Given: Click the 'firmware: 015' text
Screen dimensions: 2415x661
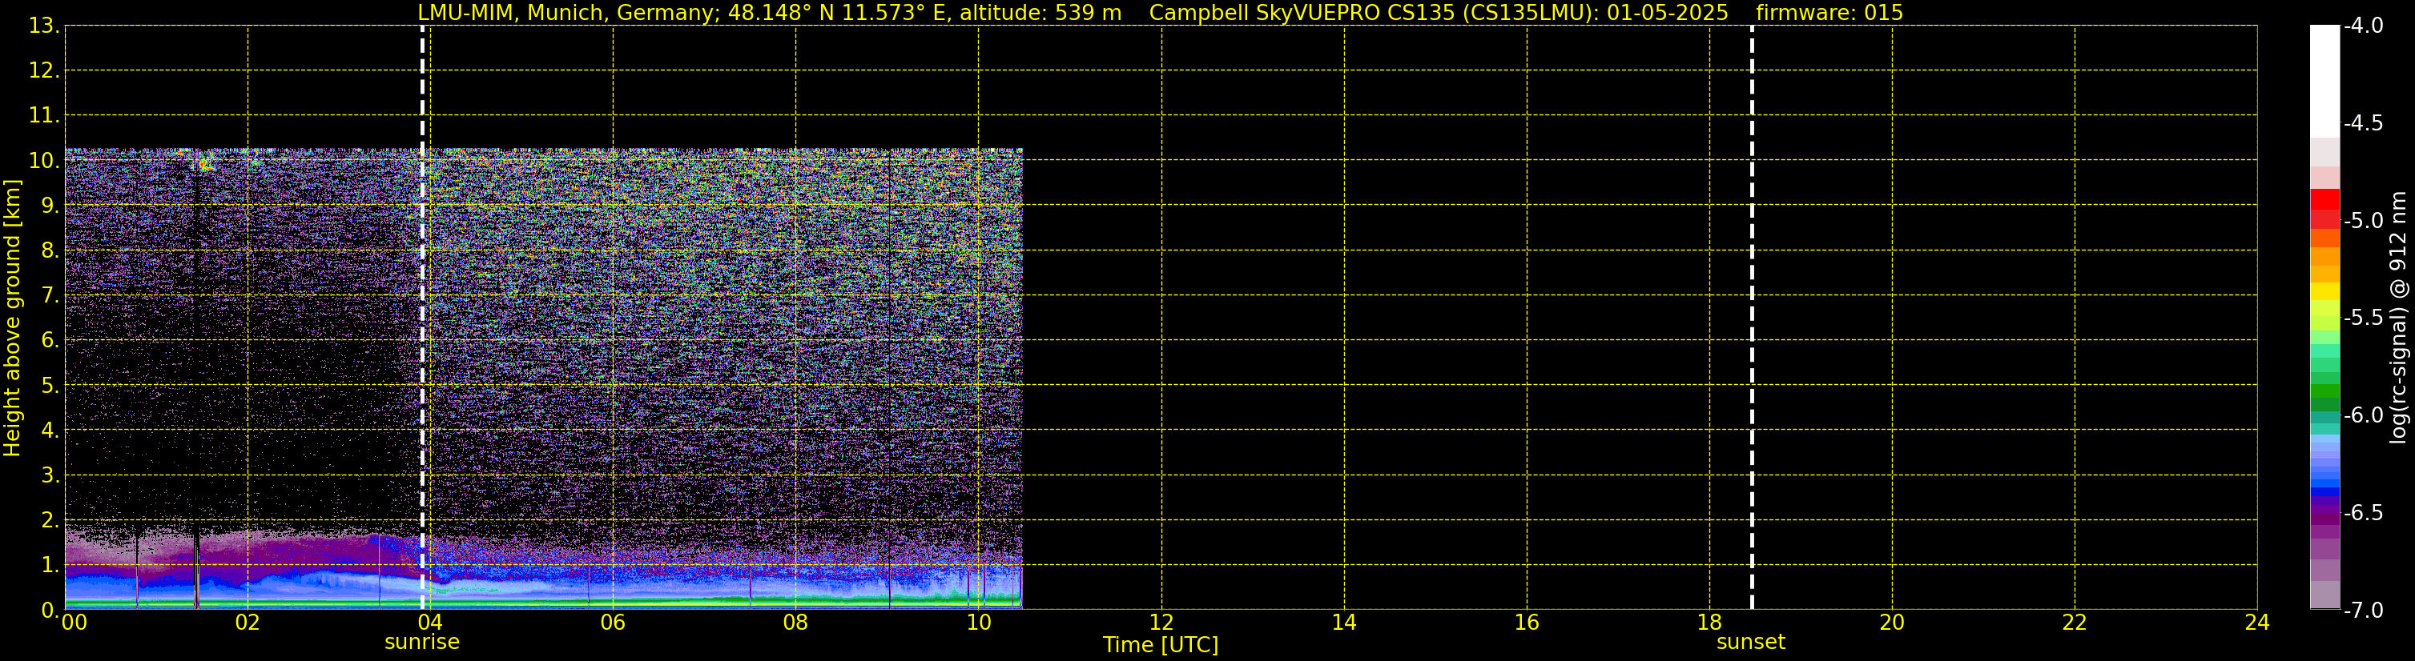Looking at the screenshot, I should pyautogui.click(x=1829, y=13).
